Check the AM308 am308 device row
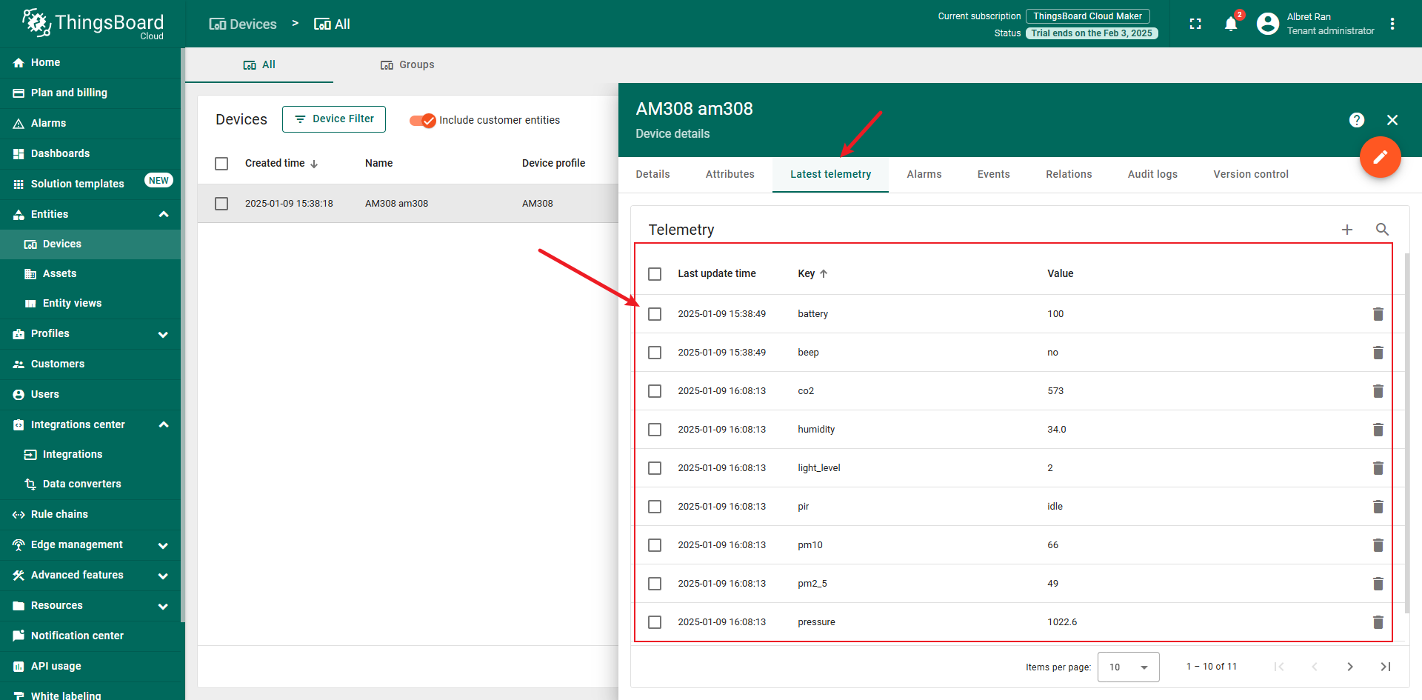This screenshot has height=700, width=1422. pos(221,204)
